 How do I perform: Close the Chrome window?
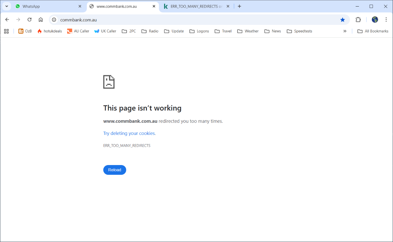tap(386, 6)
